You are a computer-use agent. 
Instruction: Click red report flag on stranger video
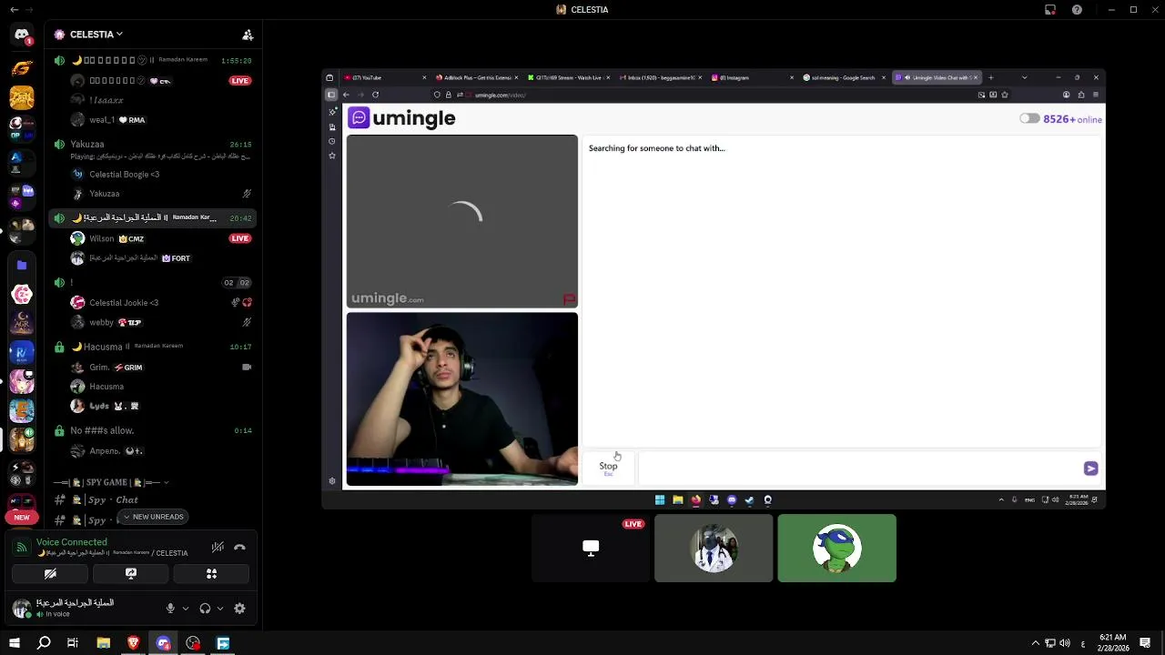(569, 298)
